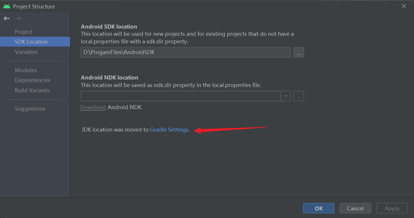Open the Variables section
Image resolution: width=414 pixels, height=218 pixels.
pyautogui.click(x=26, y=52)
